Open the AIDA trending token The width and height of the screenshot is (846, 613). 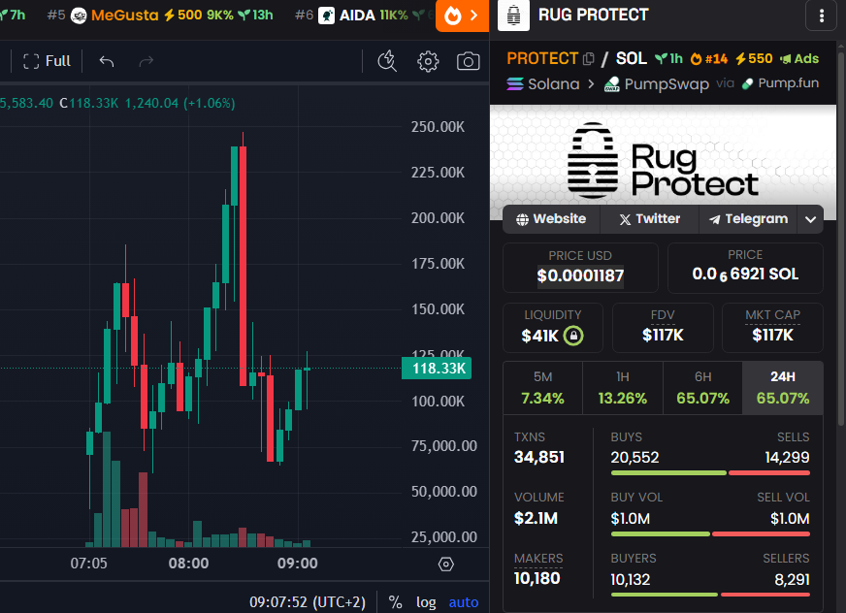point(357,16)
